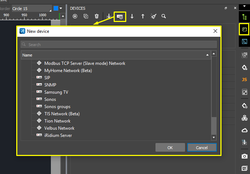
Task: Expand the sidebar overflow arrow at top
Action: pyautogui.click(x=244, y=6)
